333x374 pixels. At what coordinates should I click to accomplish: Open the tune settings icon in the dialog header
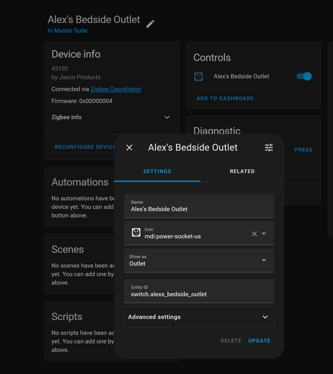tap(268, 148)
